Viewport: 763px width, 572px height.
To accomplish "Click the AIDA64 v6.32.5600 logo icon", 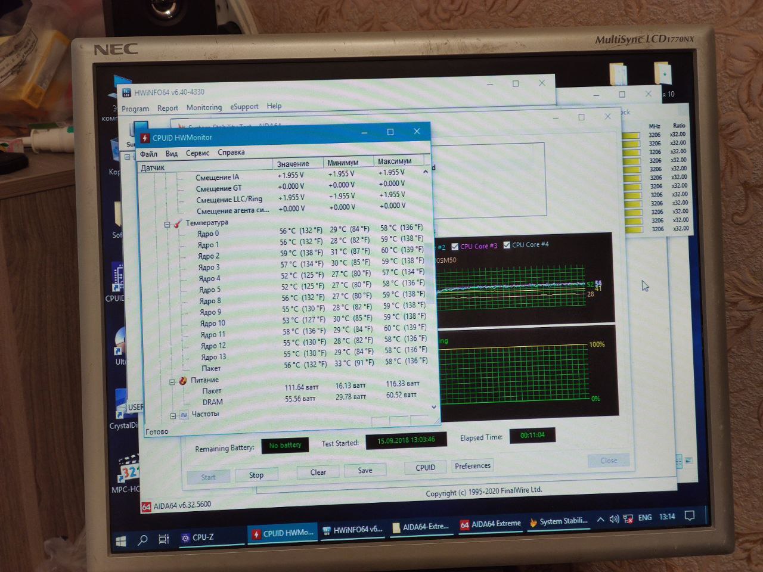I will point(146,507).
